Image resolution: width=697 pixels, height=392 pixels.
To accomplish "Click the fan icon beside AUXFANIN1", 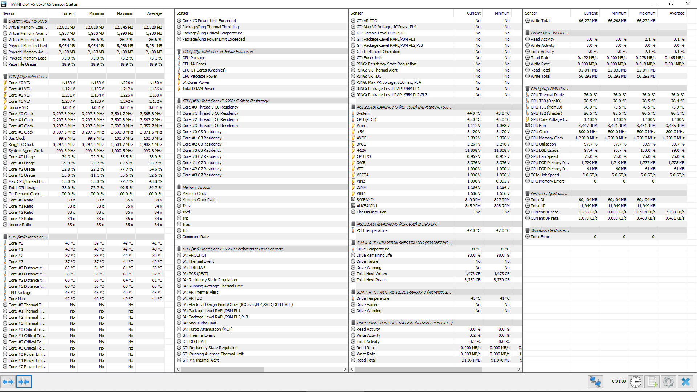I will tap(353, 206).
